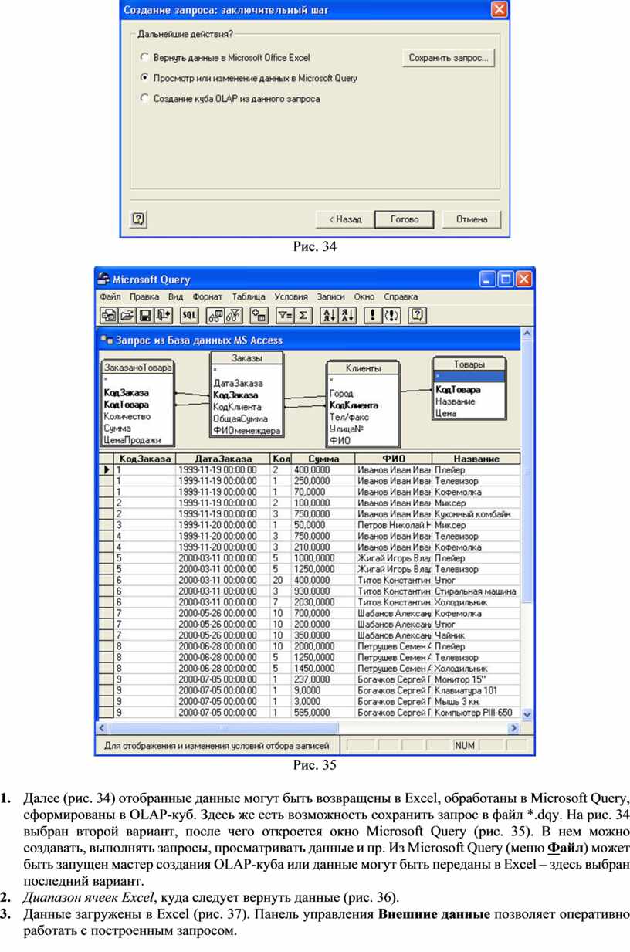Select the highlighted asterisk in Товары table
Image resolution: width=630 pixels, height=952 pixels.
coord(469,377)
